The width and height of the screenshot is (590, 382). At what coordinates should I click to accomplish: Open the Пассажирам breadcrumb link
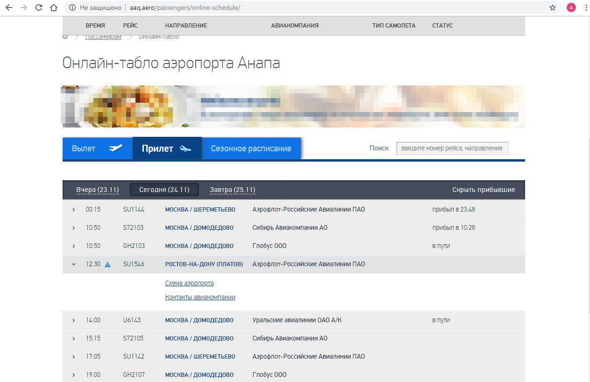click(x=103, y=37)
